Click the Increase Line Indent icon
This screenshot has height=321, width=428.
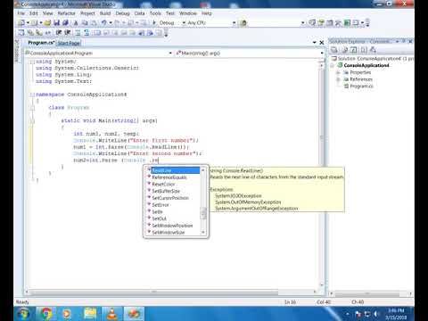click(x=68, y=32)
